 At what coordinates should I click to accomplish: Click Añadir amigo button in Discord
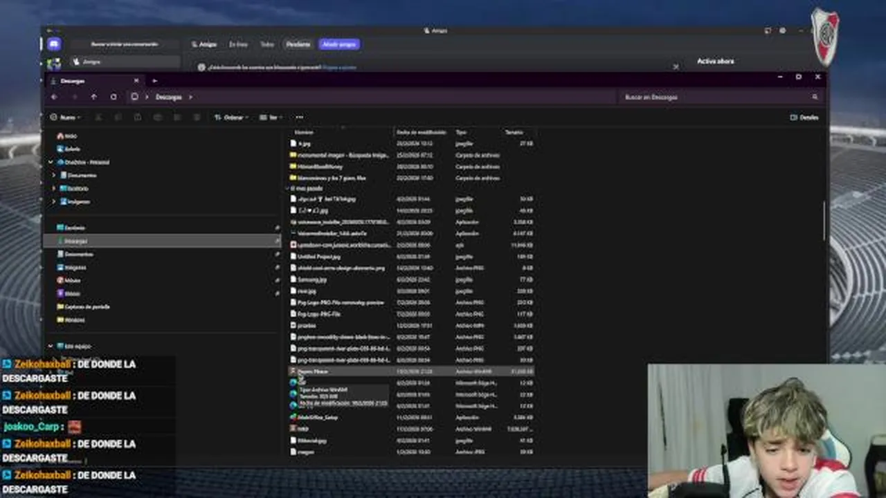(x=339, y=44)
